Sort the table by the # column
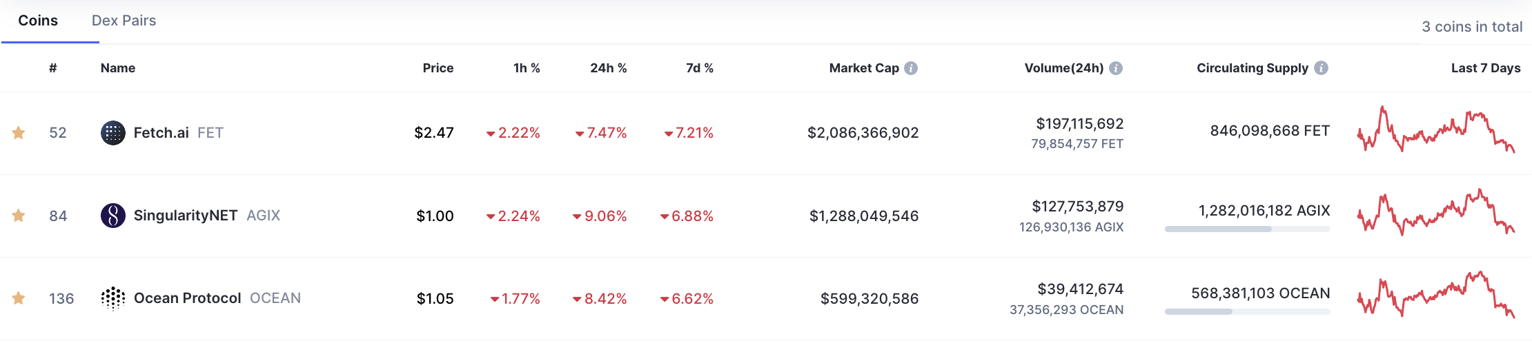Viewport: 1532px width, 343px height. click(x=53, y=68)
